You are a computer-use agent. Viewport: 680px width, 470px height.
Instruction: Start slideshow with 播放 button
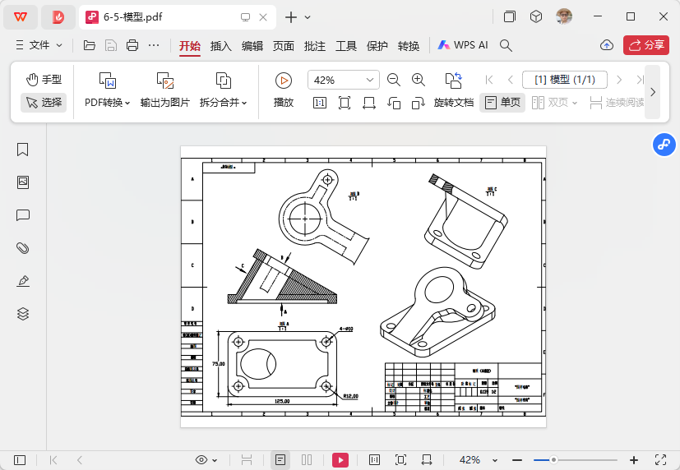284,90
